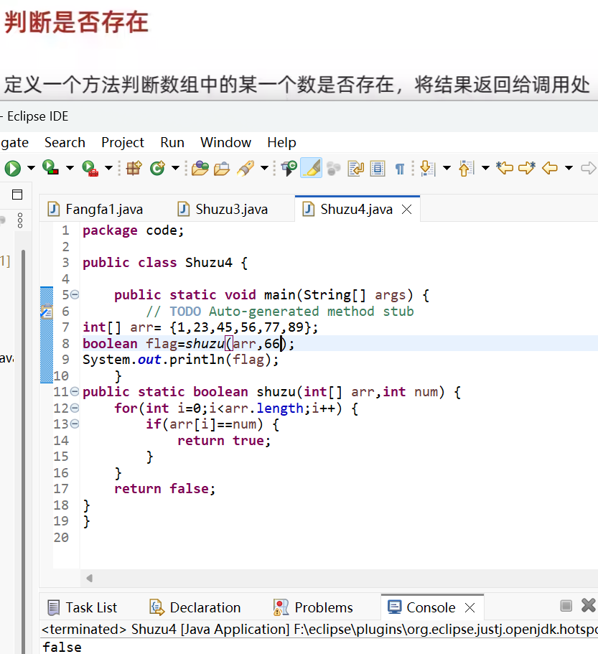The image size is (598, 654).
Task: Click the 'shuzu' call on line 8
Action: (205, 344)
